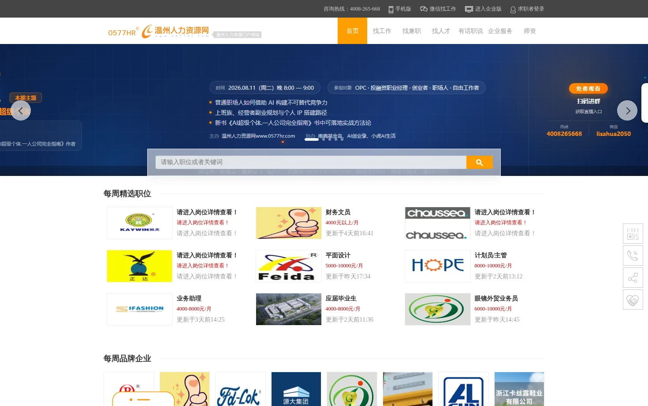Image resolution: width=648 pixels, height=406 pixels.
Task: Click the job seeker login user icon
Action: 513,10
